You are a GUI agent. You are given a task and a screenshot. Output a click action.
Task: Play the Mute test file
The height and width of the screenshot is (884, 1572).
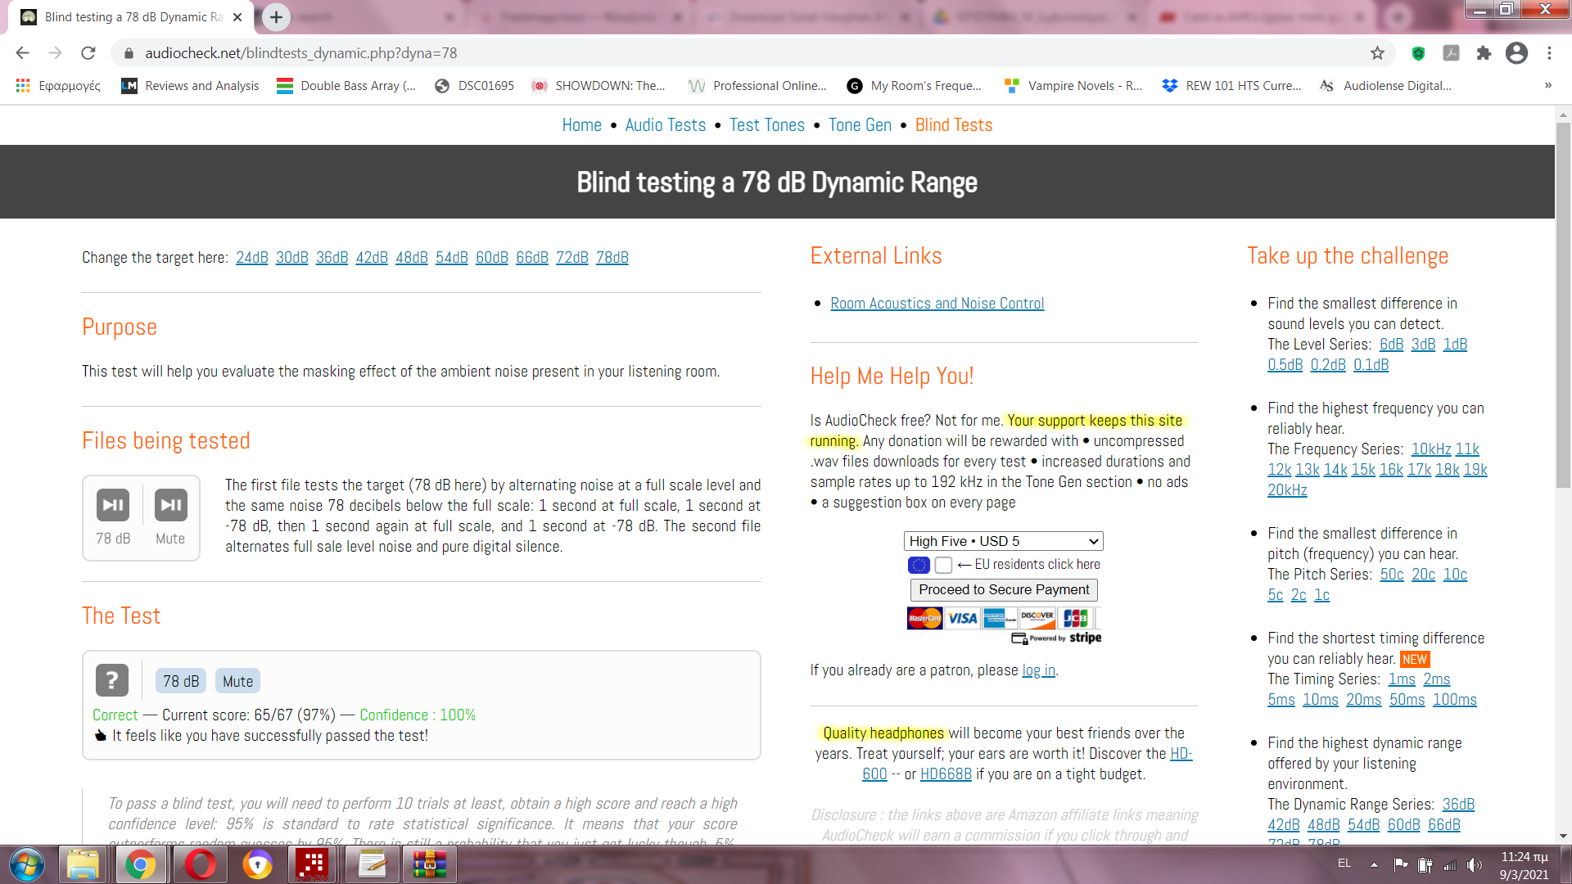pyautogui.click(x=170, y=505)
